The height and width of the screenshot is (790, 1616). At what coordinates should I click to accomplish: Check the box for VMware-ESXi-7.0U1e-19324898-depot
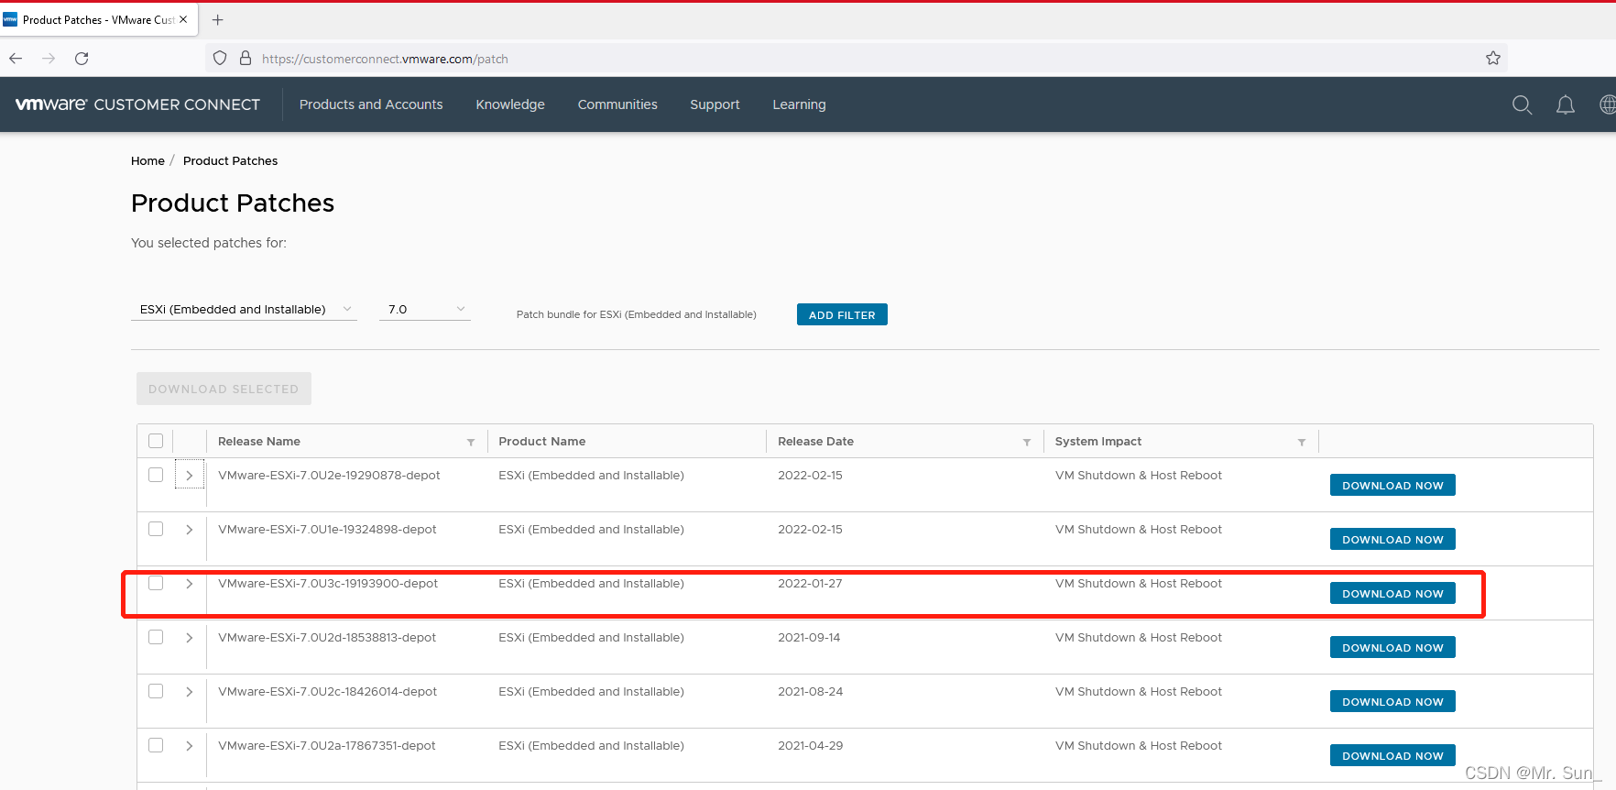[x=156, y=529]
